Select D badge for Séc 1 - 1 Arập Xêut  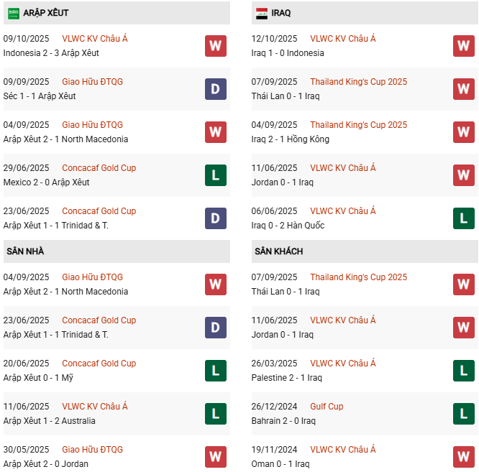(x=216, y=89)
